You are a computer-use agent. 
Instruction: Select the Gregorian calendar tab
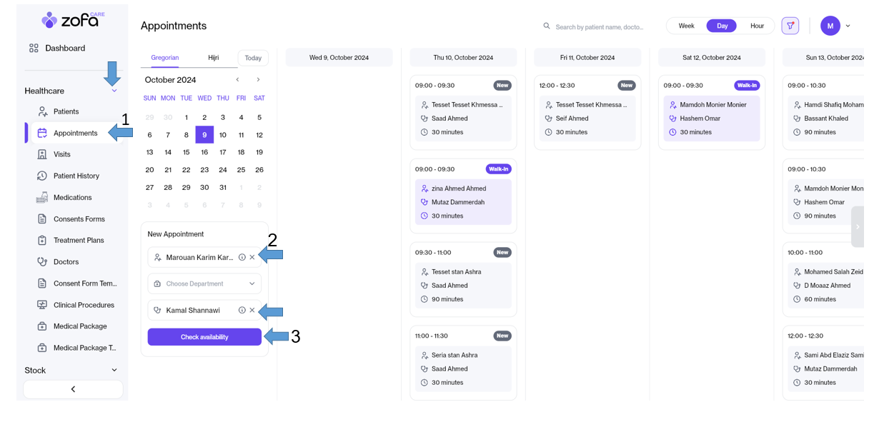point(165,58)
